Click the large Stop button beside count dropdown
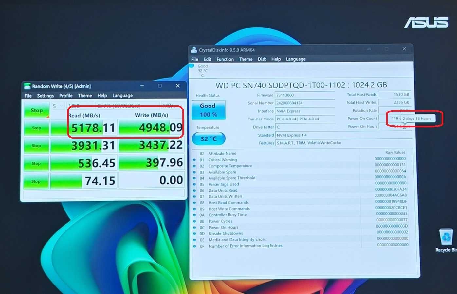The image size is (457, 294). click(37, 110)
